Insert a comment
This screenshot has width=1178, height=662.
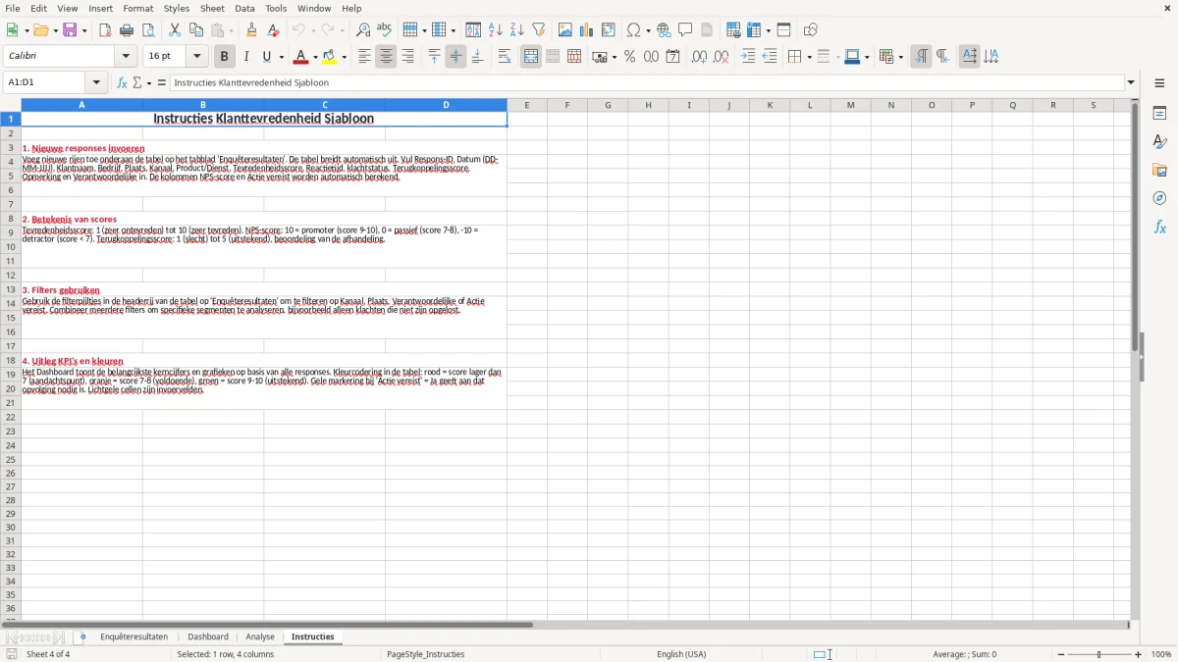point(685,30)
